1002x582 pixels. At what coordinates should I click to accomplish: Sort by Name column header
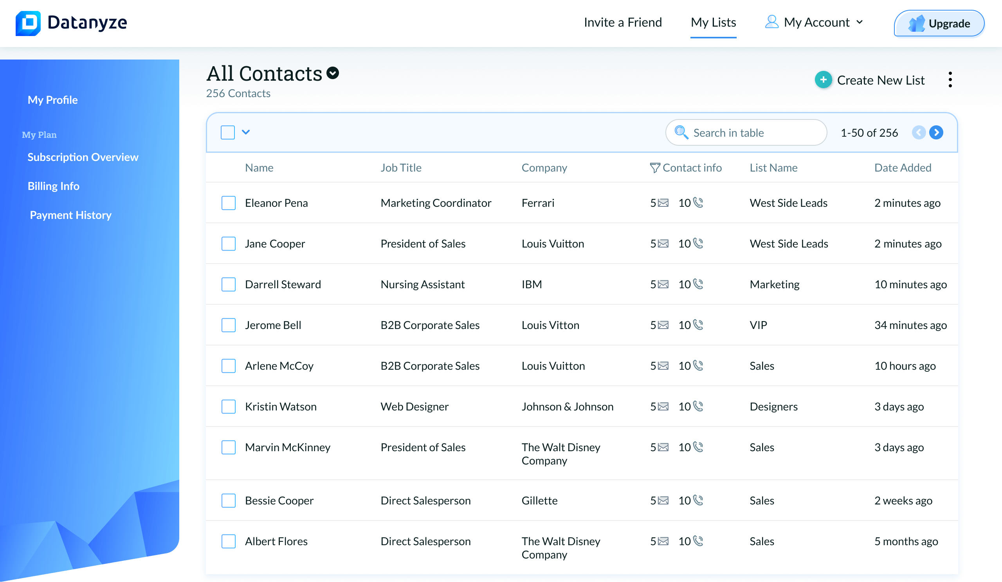[259, 168]
